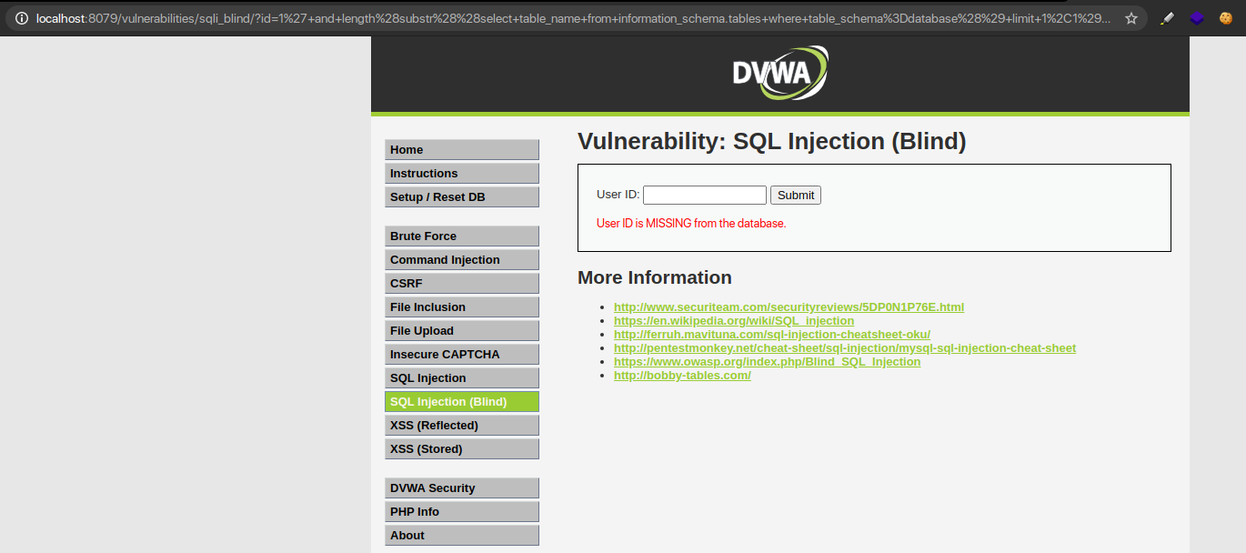The height and width of the screenshot is (553, 1246).
Task: Click the 'User ID is MISSING' message
Action: (x=691, y=223)
